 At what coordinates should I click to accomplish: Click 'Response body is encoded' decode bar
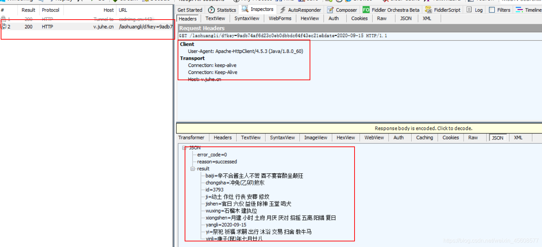[x=359, y=128]
